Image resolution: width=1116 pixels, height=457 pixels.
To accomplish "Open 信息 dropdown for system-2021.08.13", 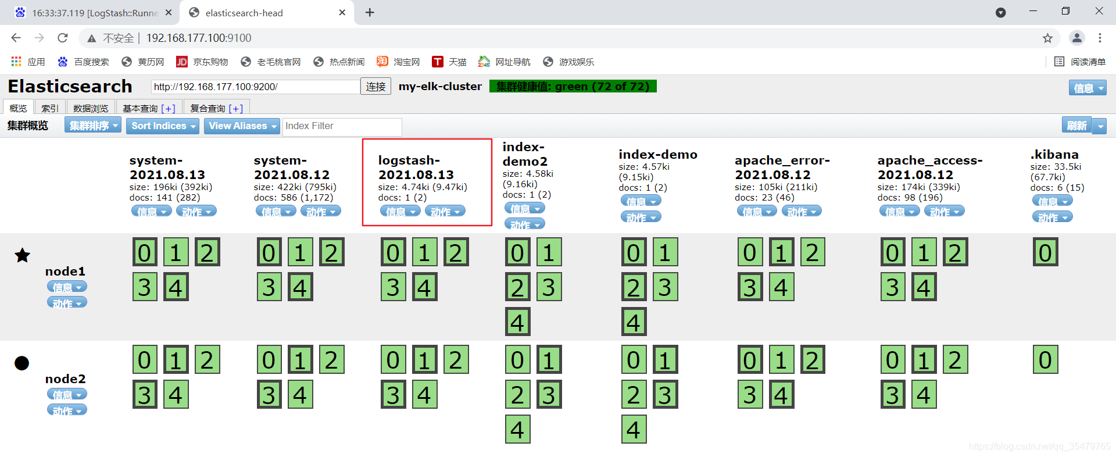I will (x=152, y=211).
